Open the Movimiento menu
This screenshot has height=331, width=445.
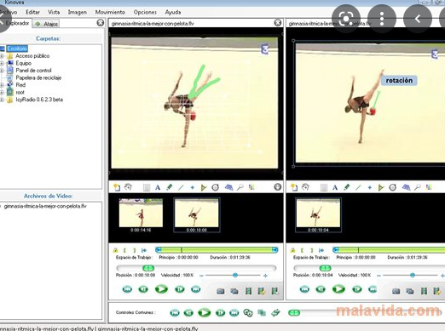(x=110, y=12)
